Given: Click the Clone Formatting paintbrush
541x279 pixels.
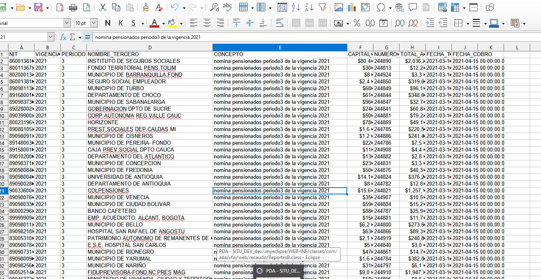Looking at the screenshot, I should pyautogui.click(x=145, y=7).
